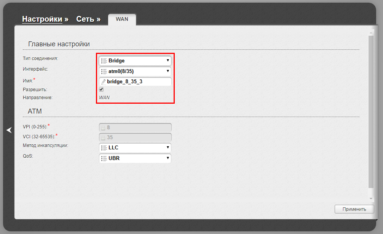Toggle the Разрешить checkbox
The image size is (383, 234).
coord(101,89)
